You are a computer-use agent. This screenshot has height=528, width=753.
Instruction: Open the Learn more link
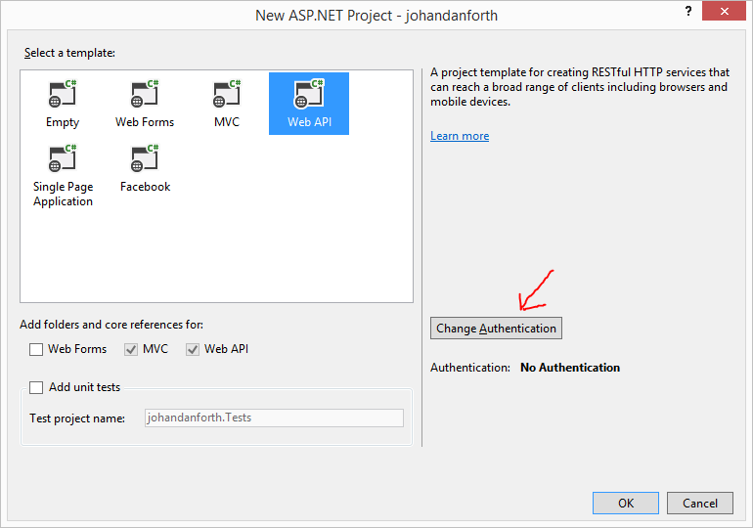tap(460, 136)
